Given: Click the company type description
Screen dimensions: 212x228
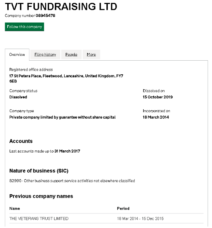Looking at the screenshot, I should [x=62, y=117].
